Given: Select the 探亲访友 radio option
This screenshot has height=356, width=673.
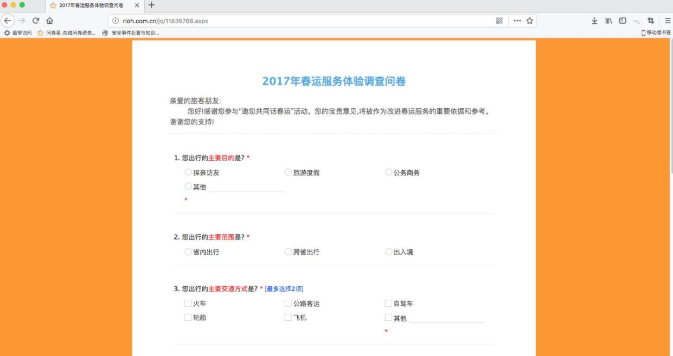Looking at the screenshot, I should click(x=188, y=172).
